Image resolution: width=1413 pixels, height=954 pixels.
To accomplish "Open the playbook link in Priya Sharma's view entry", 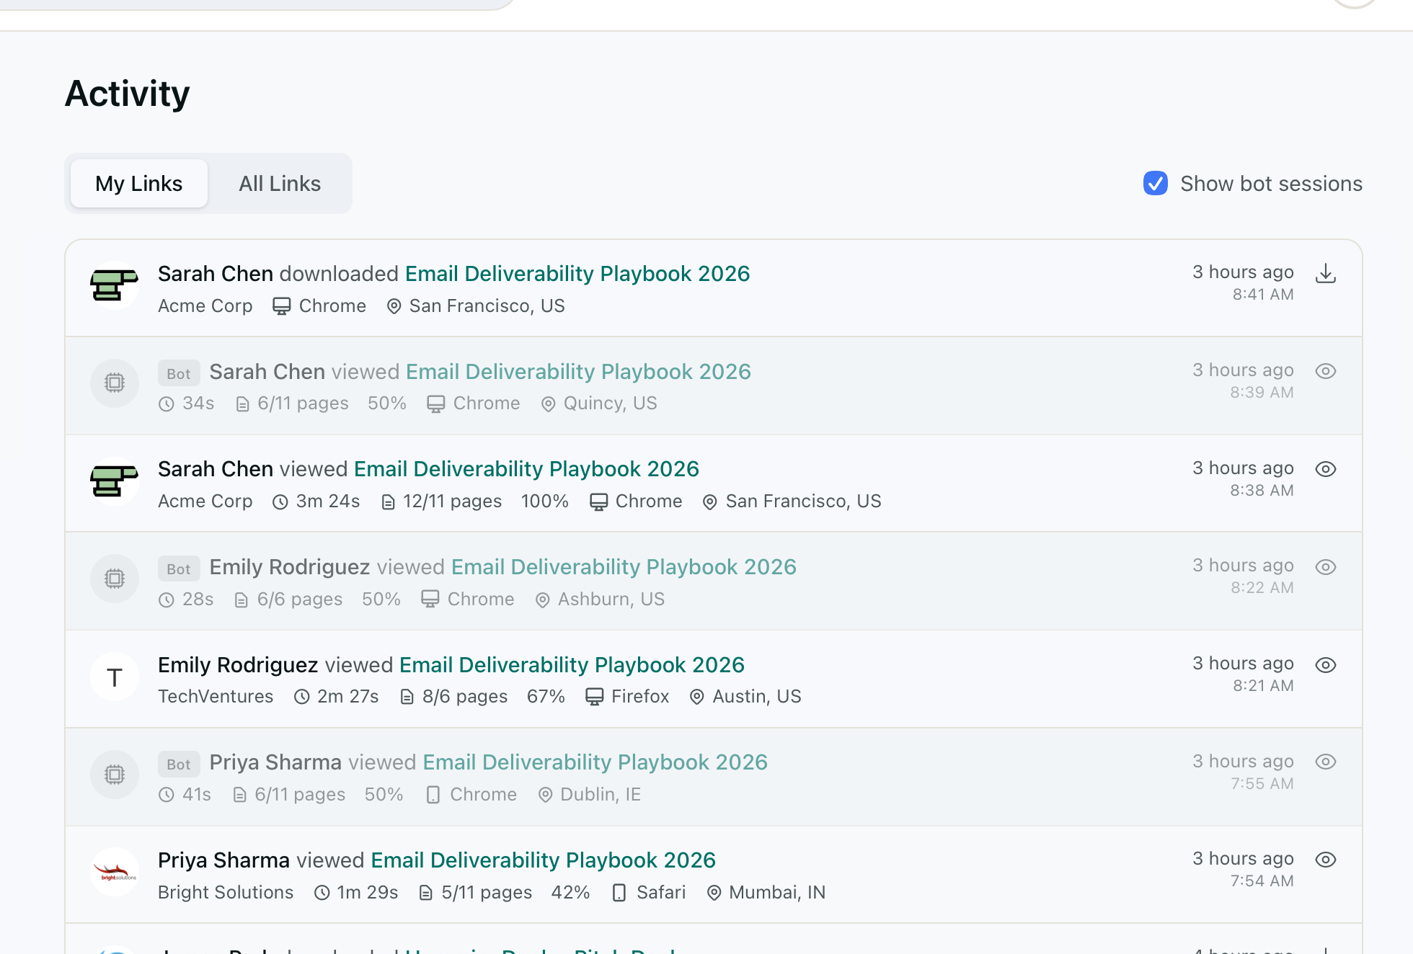I will [x=543, y=860].
